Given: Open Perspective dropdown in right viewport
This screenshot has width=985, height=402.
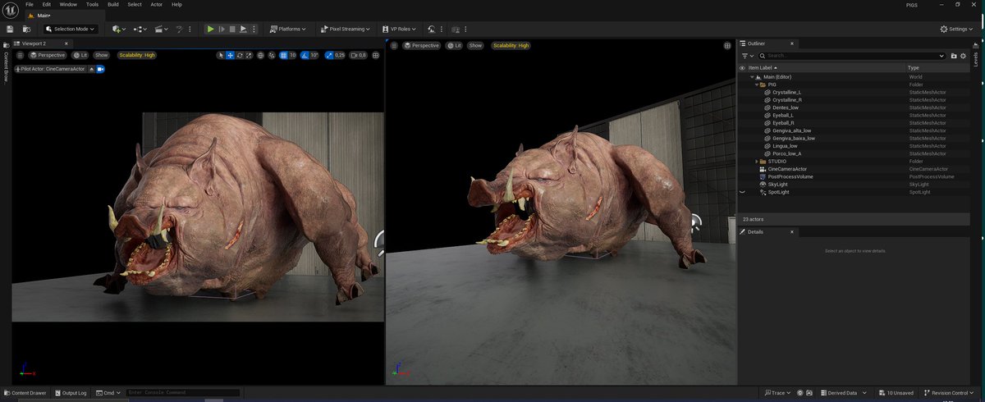Looking at the screenshot, I should coord(421,45).
